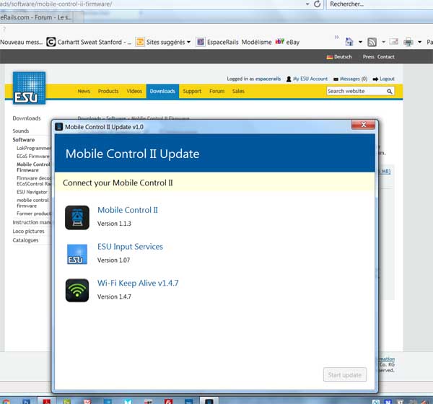This screenshot has width=433, height=404.
Task: Click the Logout link
Action: click(x=384, y=79)
